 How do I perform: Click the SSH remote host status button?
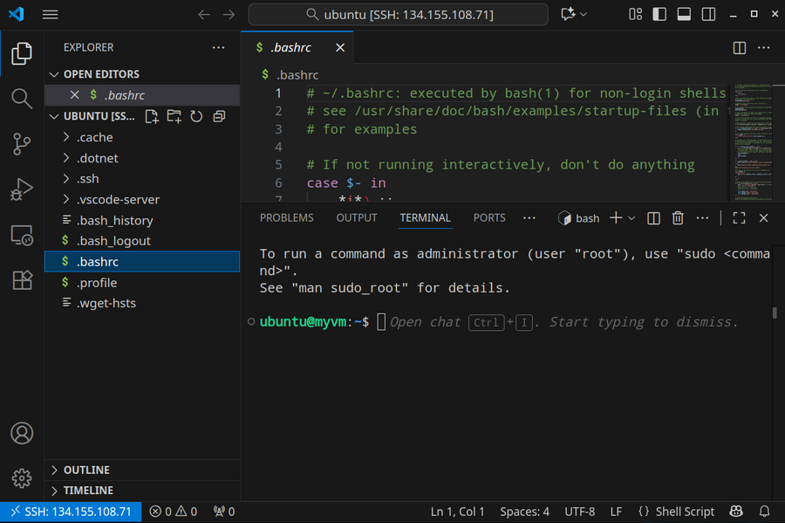pos(71,512)
